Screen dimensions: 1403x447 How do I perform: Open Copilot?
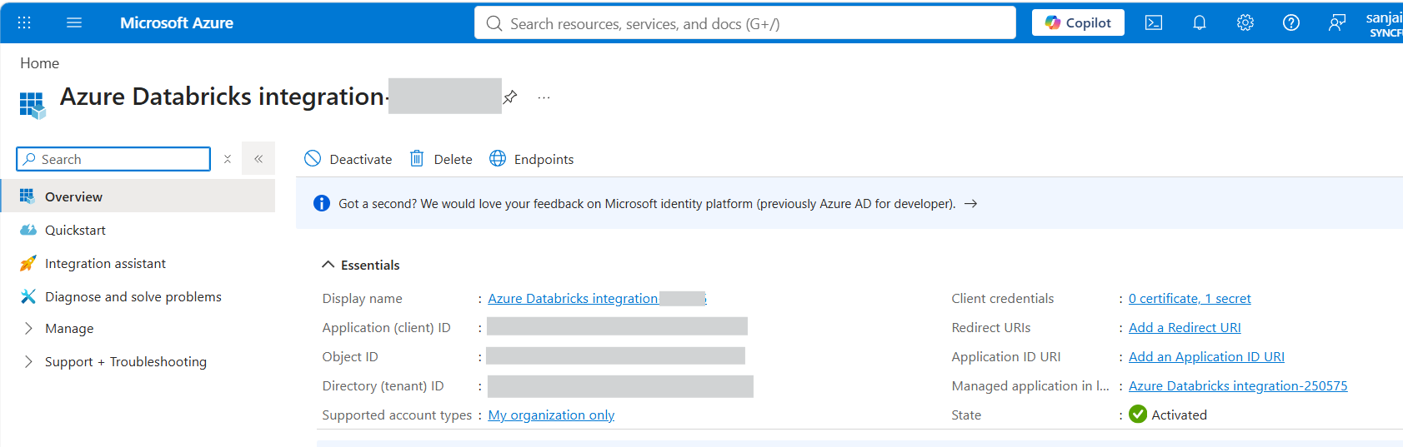tap(1078, 23)
